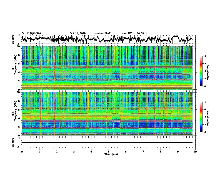This screenshot has height=170, width=220.
Task: Select the date text "Oct. 11, 2019"
Action: point(77,33)
